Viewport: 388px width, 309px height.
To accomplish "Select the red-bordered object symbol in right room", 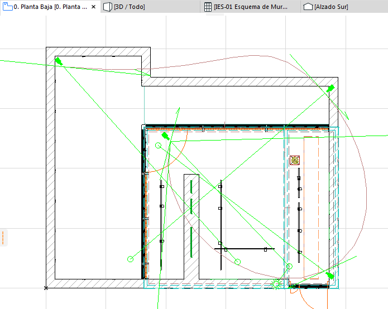I will [x=295, y=160].
